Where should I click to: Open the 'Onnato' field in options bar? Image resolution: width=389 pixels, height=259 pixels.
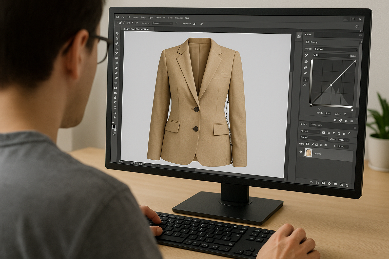point(162,23)
